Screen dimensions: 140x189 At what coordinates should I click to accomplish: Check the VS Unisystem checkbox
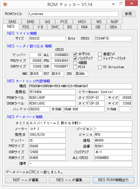100,67
